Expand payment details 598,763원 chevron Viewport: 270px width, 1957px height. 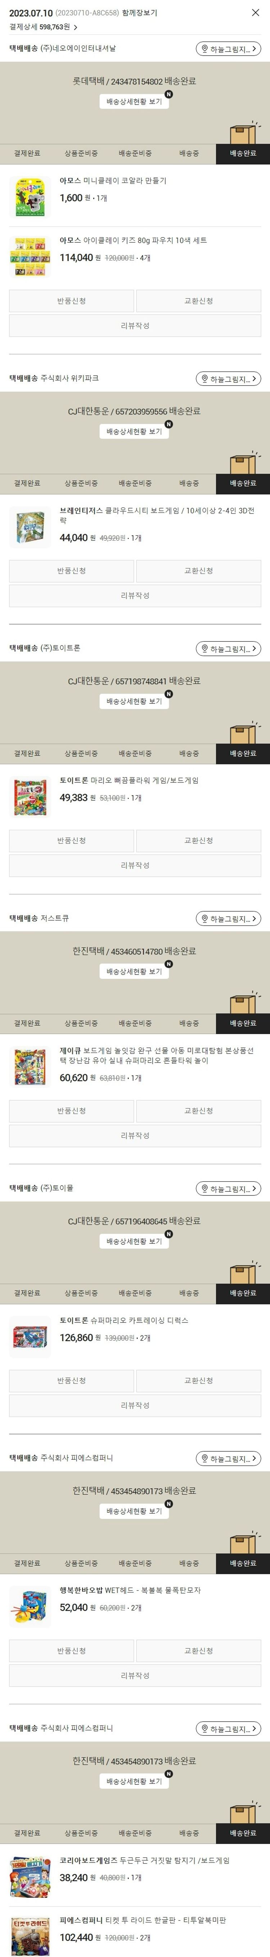point(75,27)
